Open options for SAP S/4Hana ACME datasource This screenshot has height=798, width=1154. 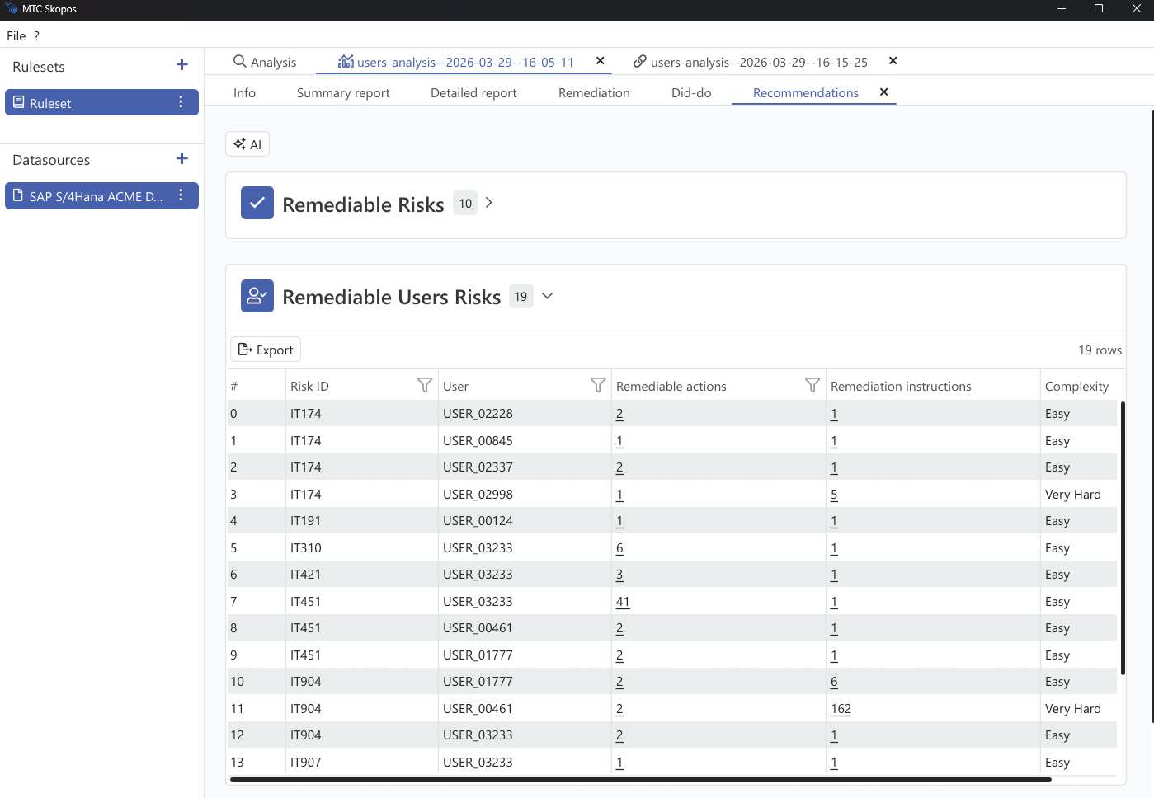tap(181, 195)
